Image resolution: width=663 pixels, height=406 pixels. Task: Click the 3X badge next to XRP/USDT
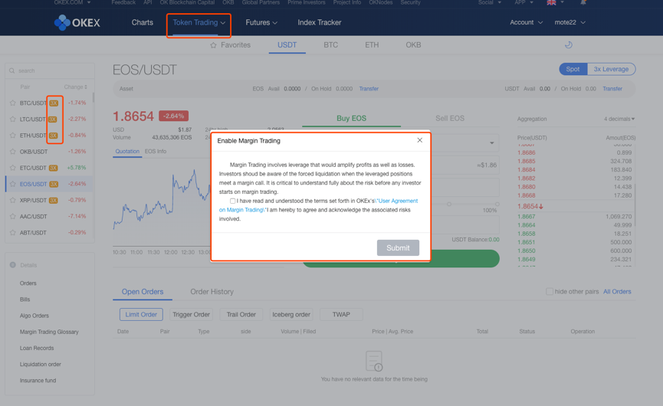tap(54, 200)
